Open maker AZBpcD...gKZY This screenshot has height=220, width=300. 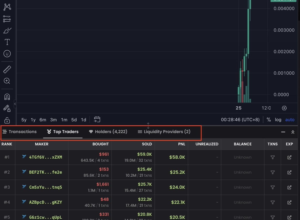tap(45, 202)
